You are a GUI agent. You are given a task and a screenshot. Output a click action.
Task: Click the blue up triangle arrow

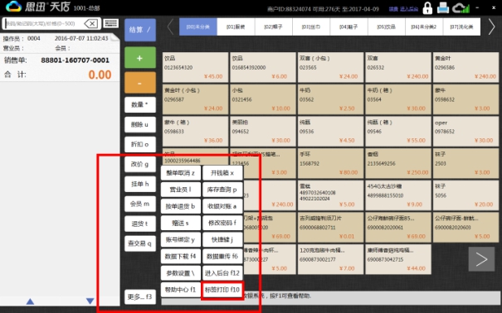[30, 301]
